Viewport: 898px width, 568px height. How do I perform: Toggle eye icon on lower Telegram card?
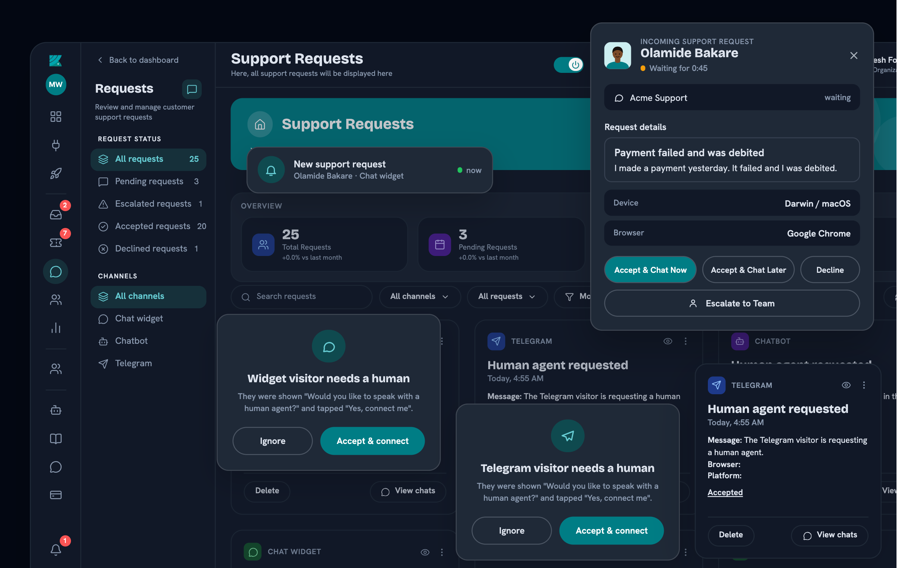click(x=846, y=385)
